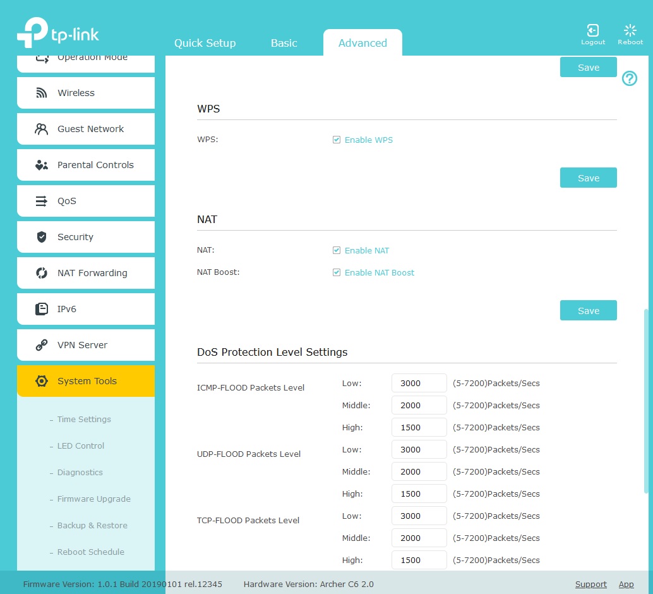Screen dimensions: 653x594
Task: Click the ICMP-FLOOD Low packets field
Action: pos(419,383)
